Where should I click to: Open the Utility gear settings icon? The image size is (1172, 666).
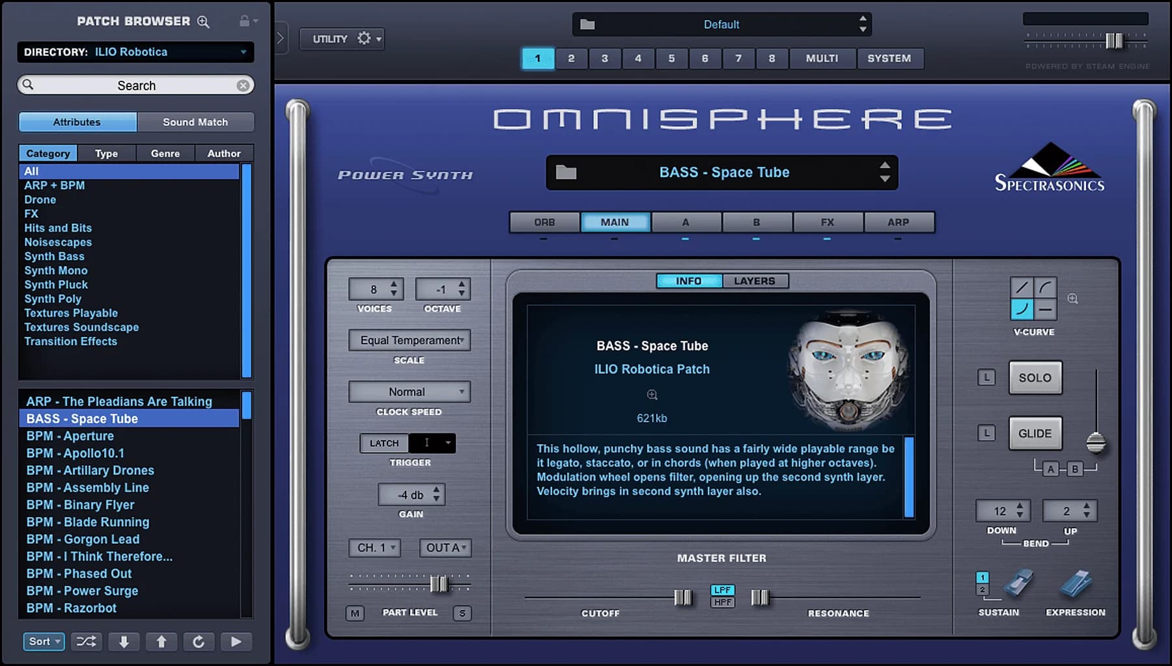pos(364,38)
